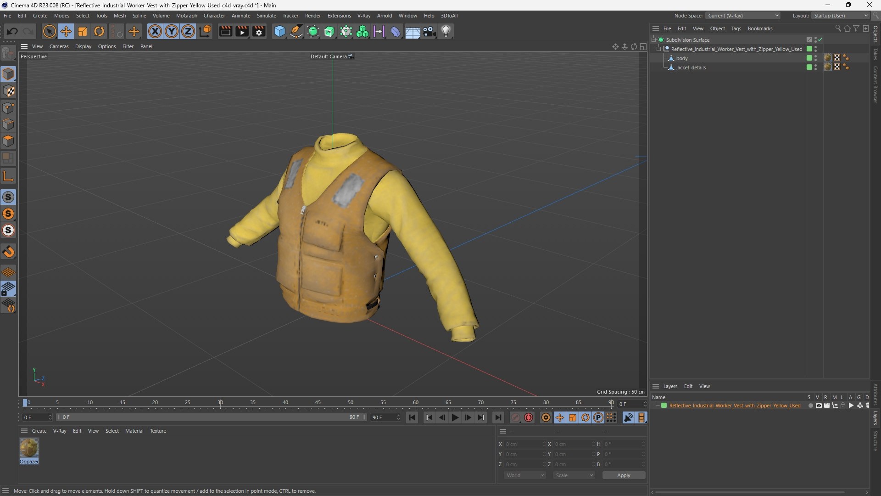Image resolution: width=881 pixels, height=496 pixels.
Task: Add a Cube primitive object
Action: 279,31
